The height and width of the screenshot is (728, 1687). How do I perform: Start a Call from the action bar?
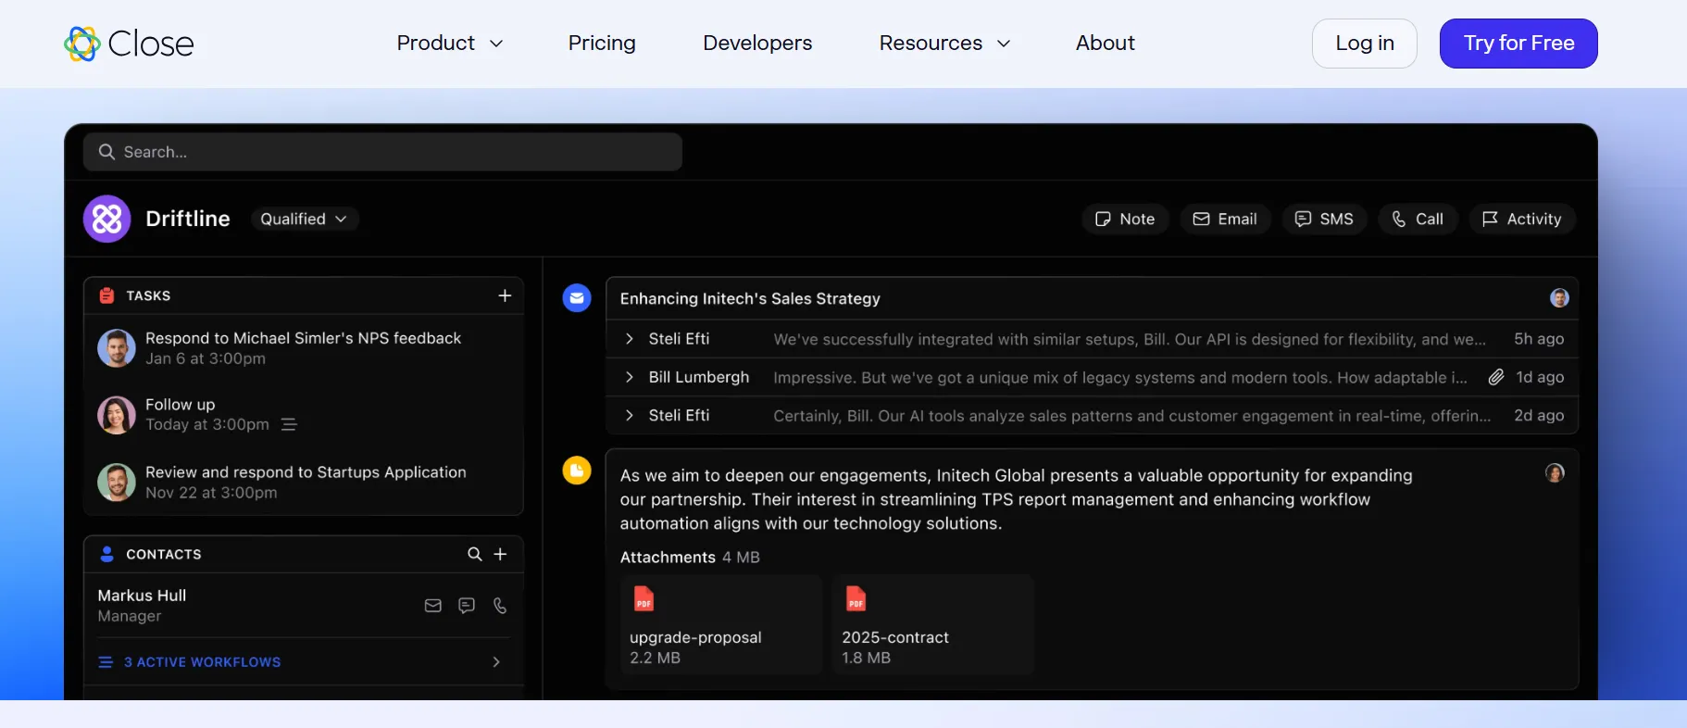(1418, 219)
